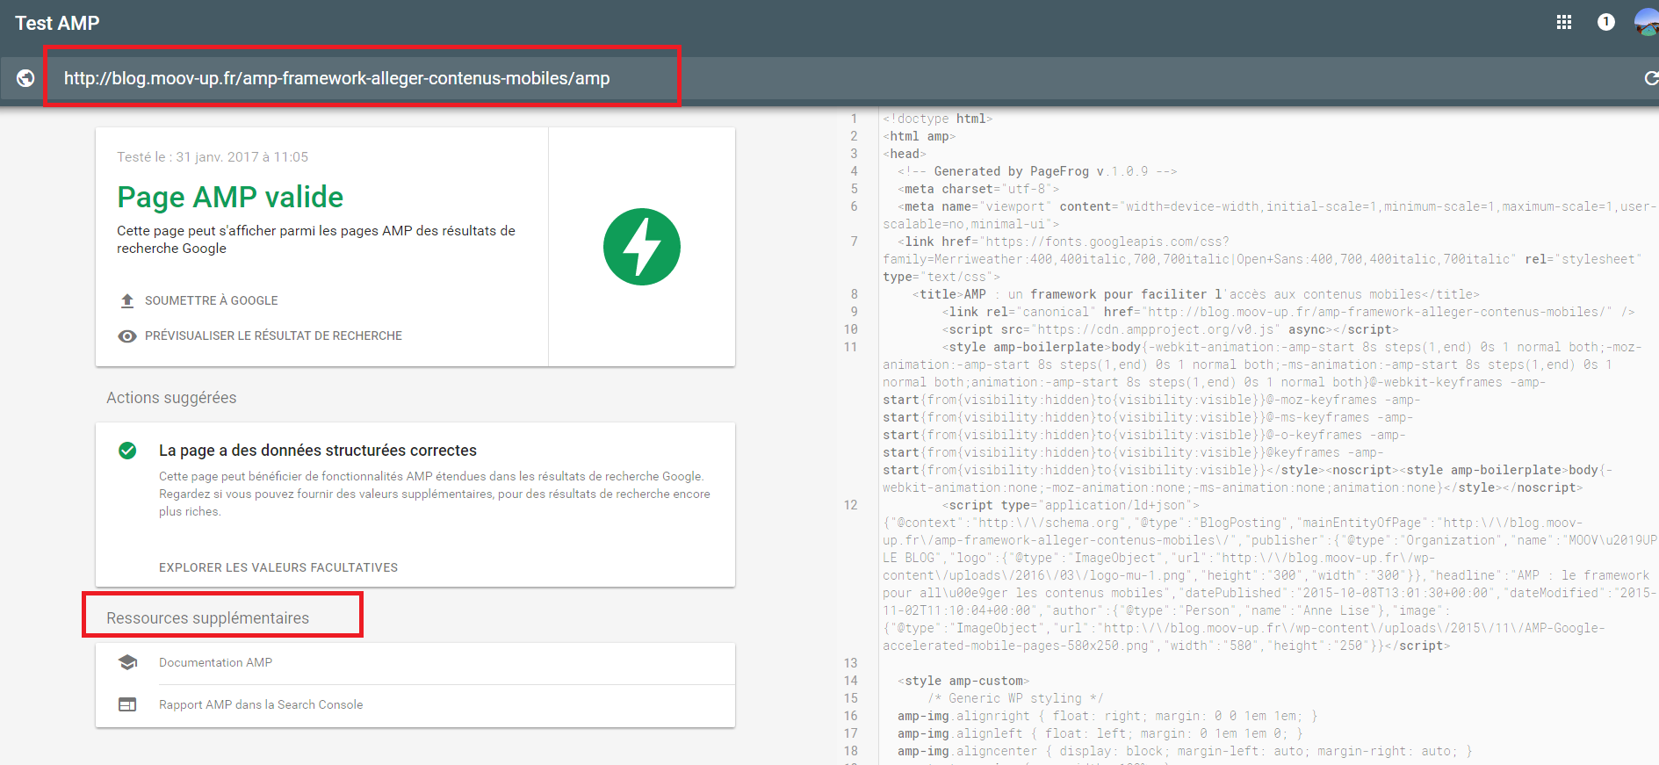Click the '<style amp-custom>' code line
This screenshot has height=765, width=1659.
(x=963, y=681)
